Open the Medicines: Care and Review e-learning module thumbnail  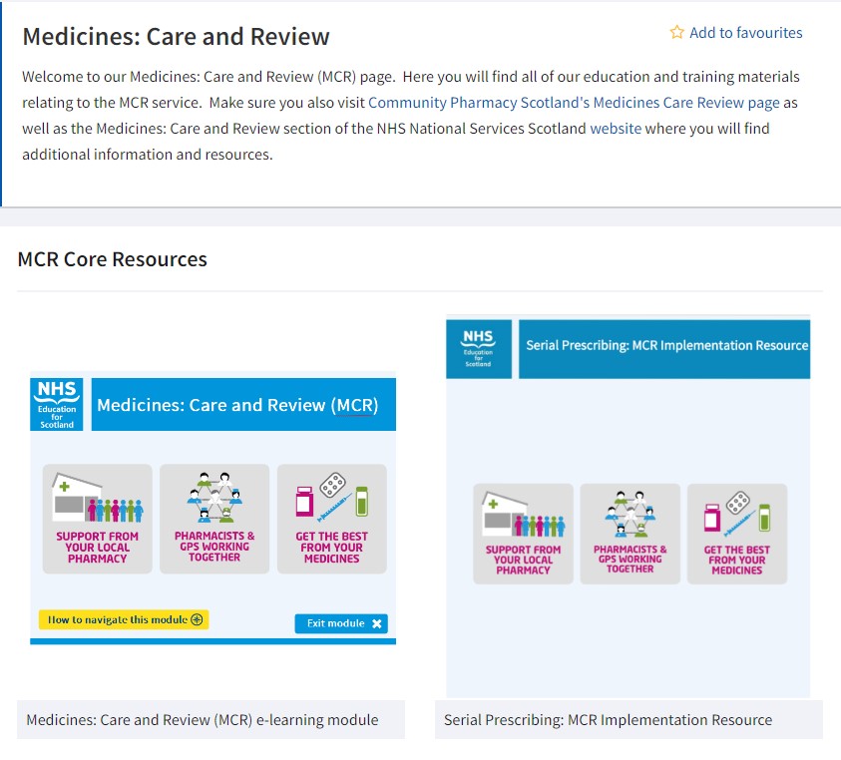213,509
